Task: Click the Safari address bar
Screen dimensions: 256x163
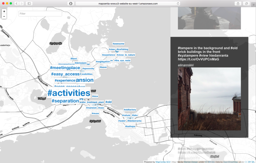Action: click(x=128, y=3)
